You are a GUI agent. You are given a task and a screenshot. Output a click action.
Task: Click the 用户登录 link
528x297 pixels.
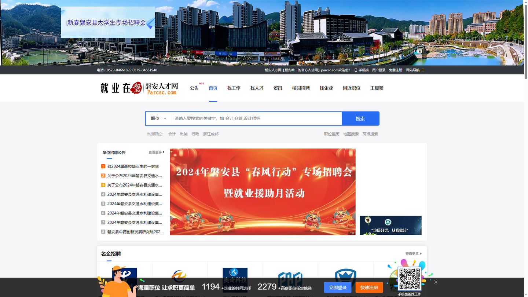pos(379,70)
